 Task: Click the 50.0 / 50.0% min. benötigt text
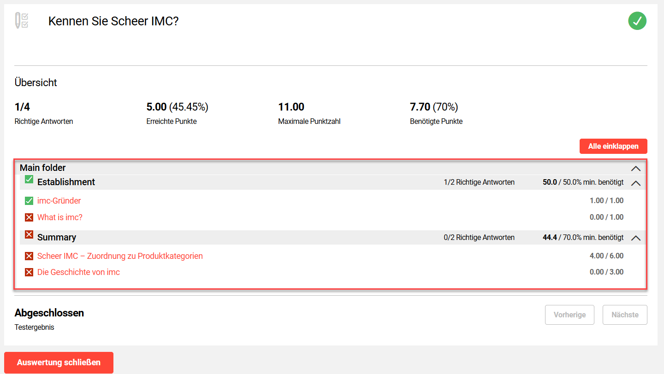tap(583, 182)
